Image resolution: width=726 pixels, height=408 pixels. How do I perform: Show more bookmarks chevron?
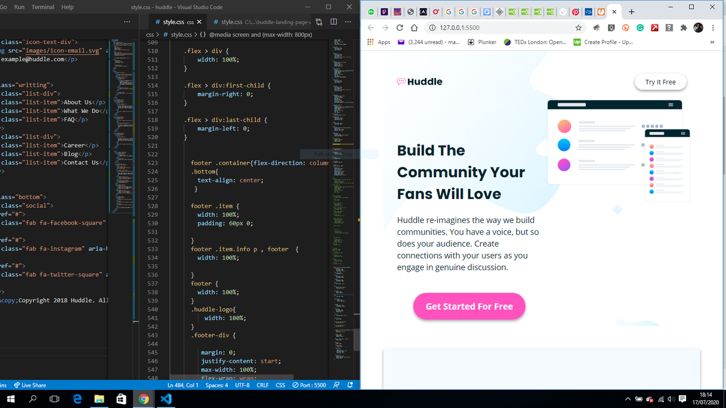tap(712, 42)
